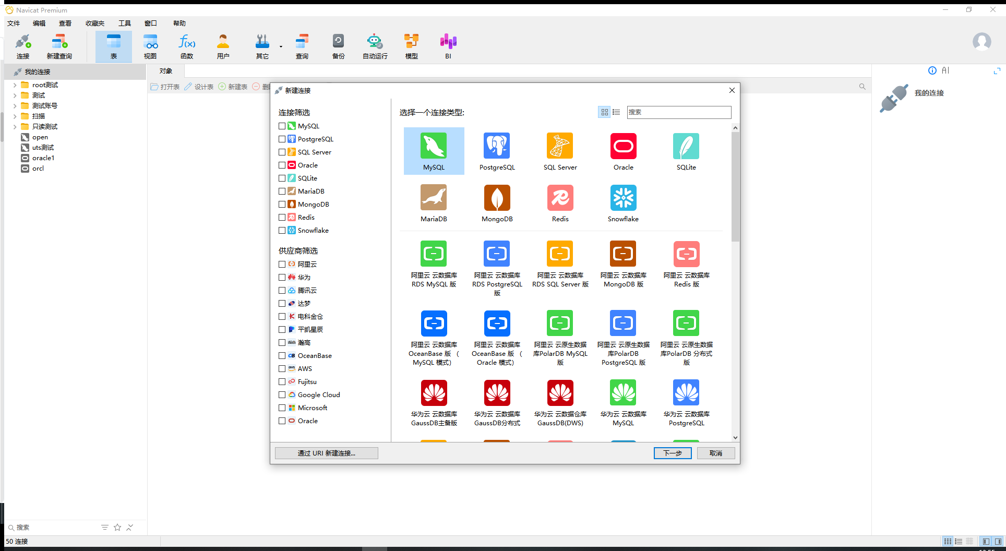This screenshot has width=1006, height=551.
Task: Expand the root测试 connection group
Action: (15, 85)
